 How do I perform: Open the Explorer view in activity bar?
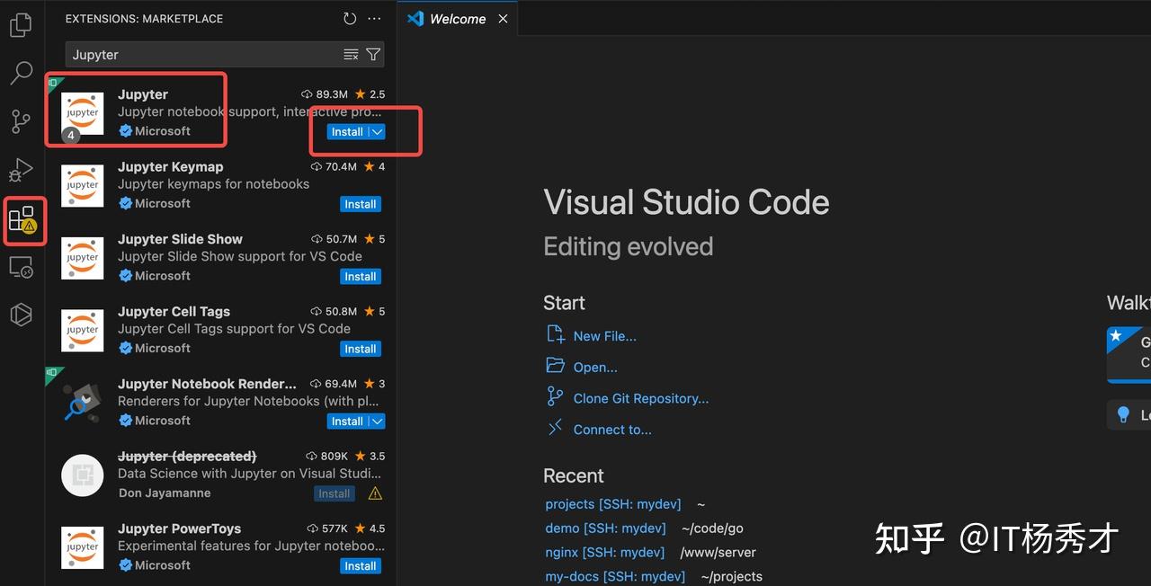pyautogui.click(x=21, y=25)
